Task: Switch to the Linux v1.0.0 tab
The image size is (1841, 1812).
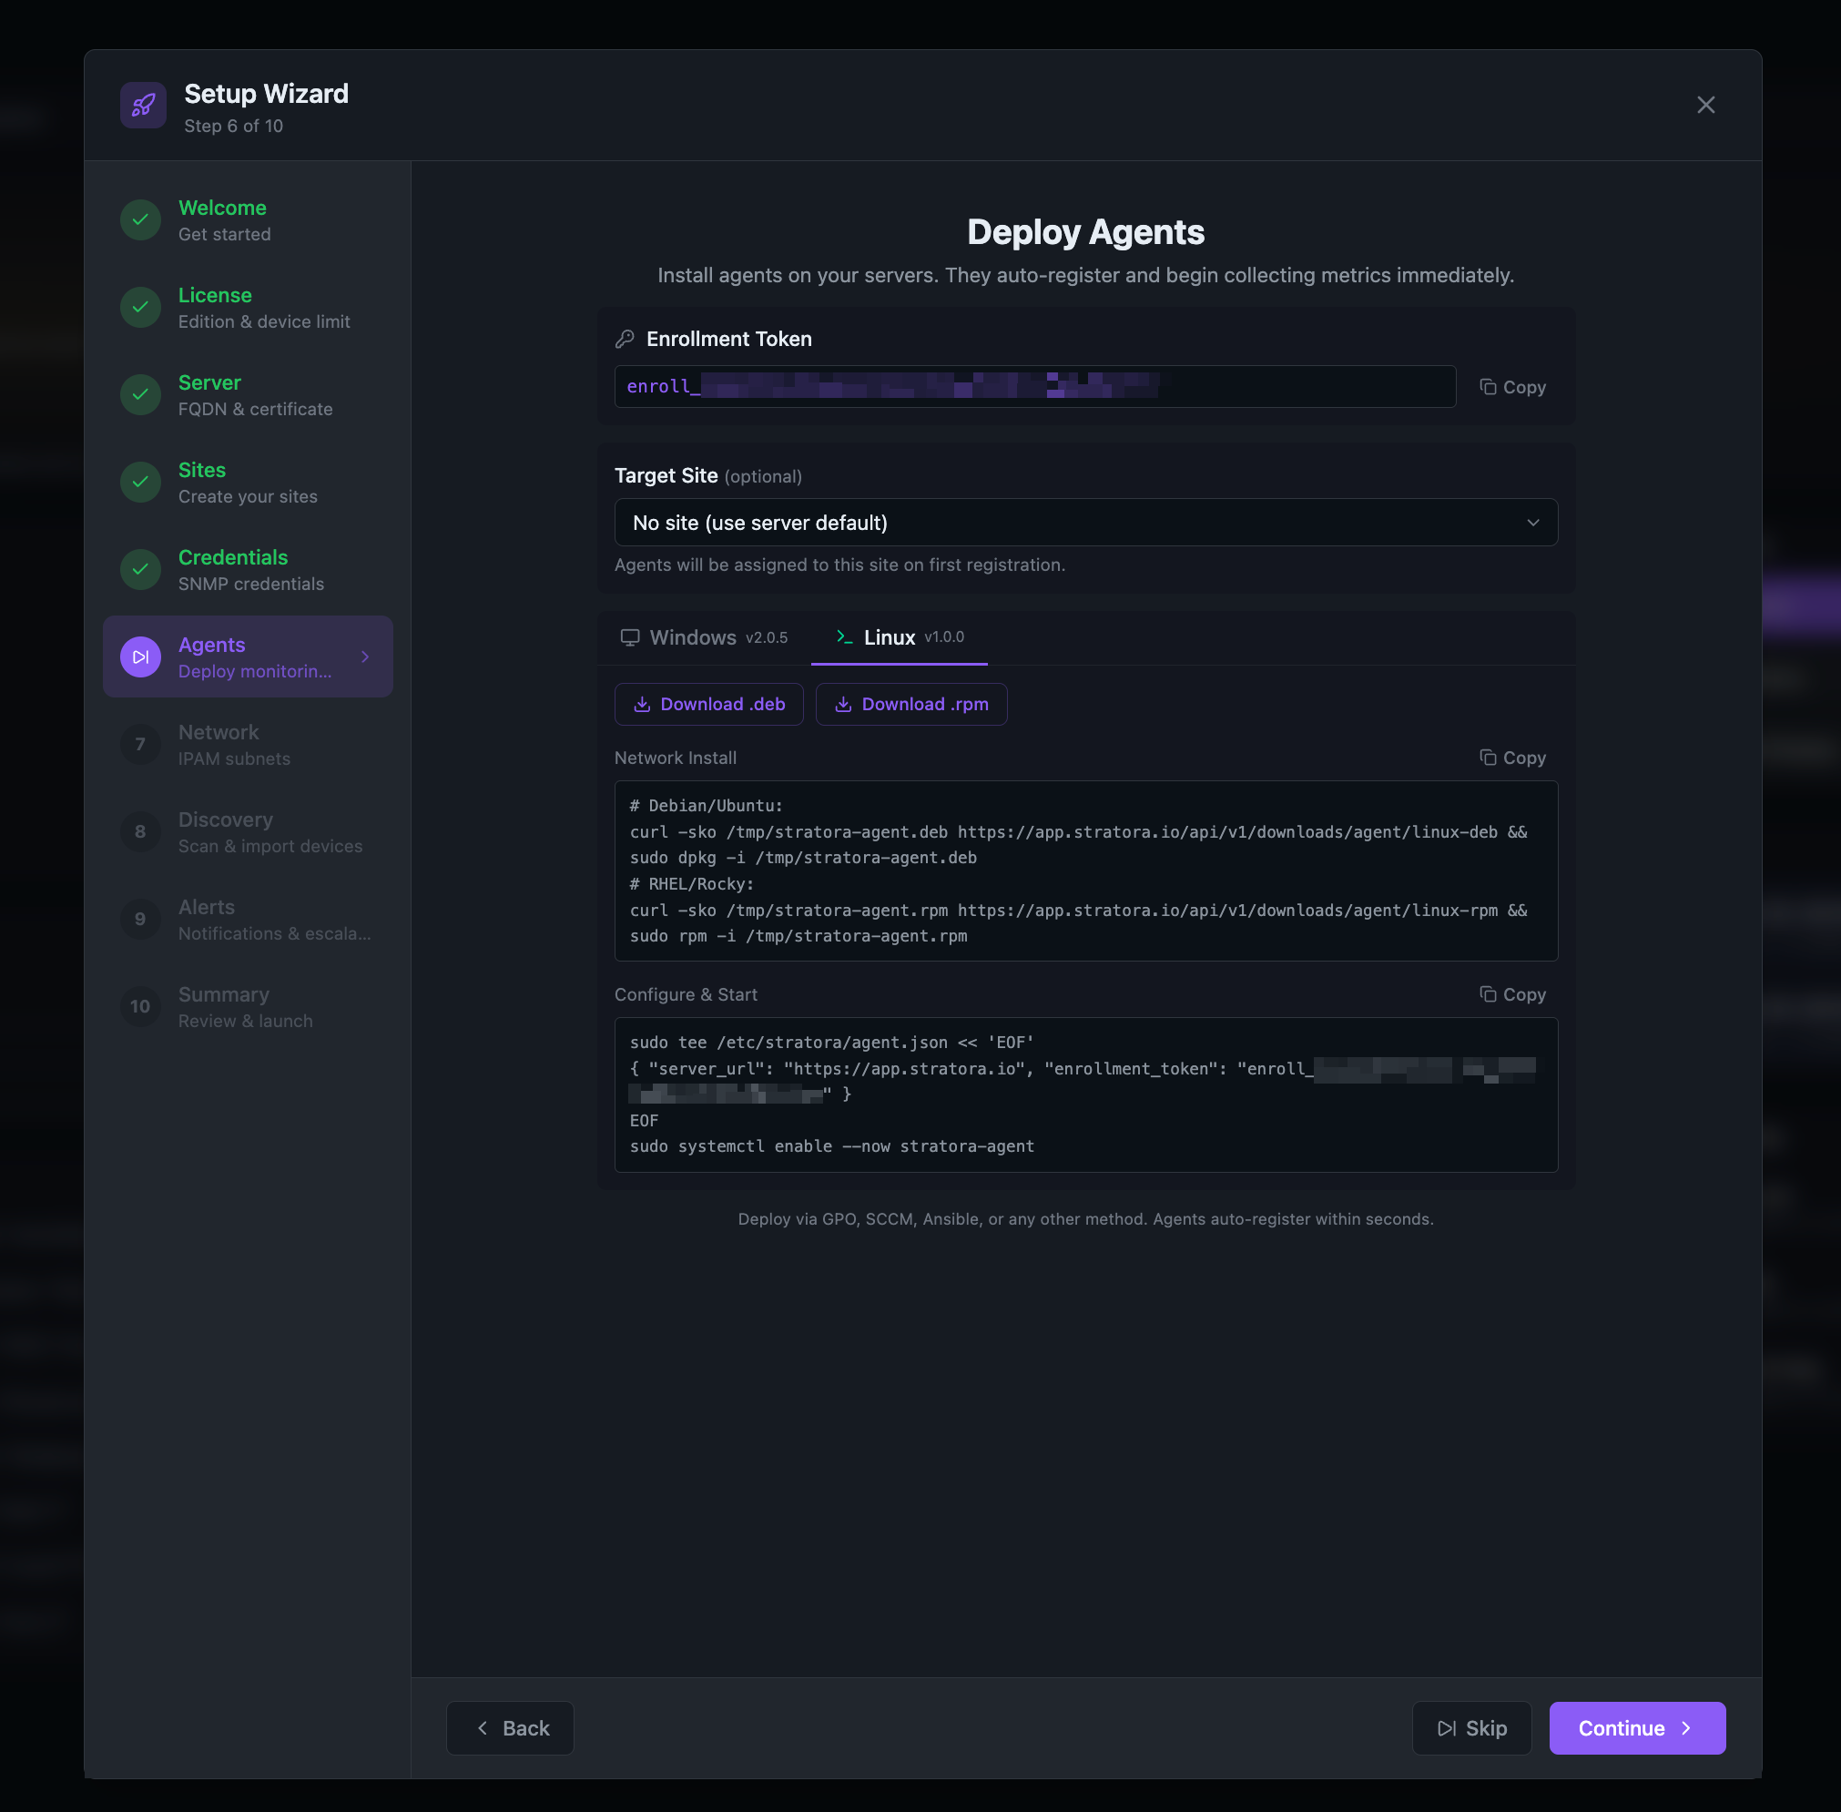Action: coord(899,636)
